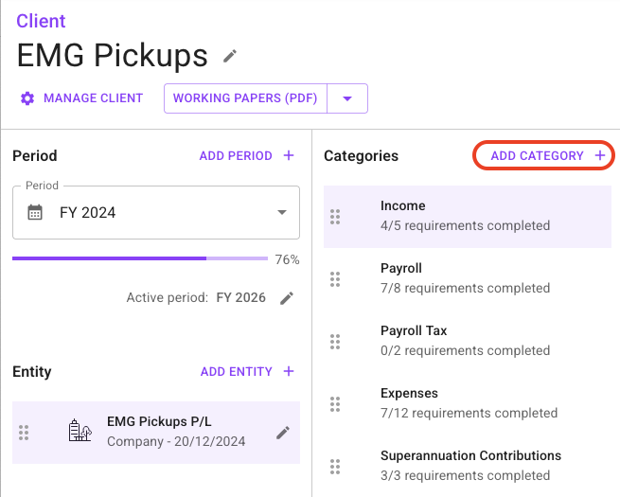The width and height of the screenshot is (620, 497).
Task: Edit the EMG Pickups P/L entity pencil
Action: (282, 433)
